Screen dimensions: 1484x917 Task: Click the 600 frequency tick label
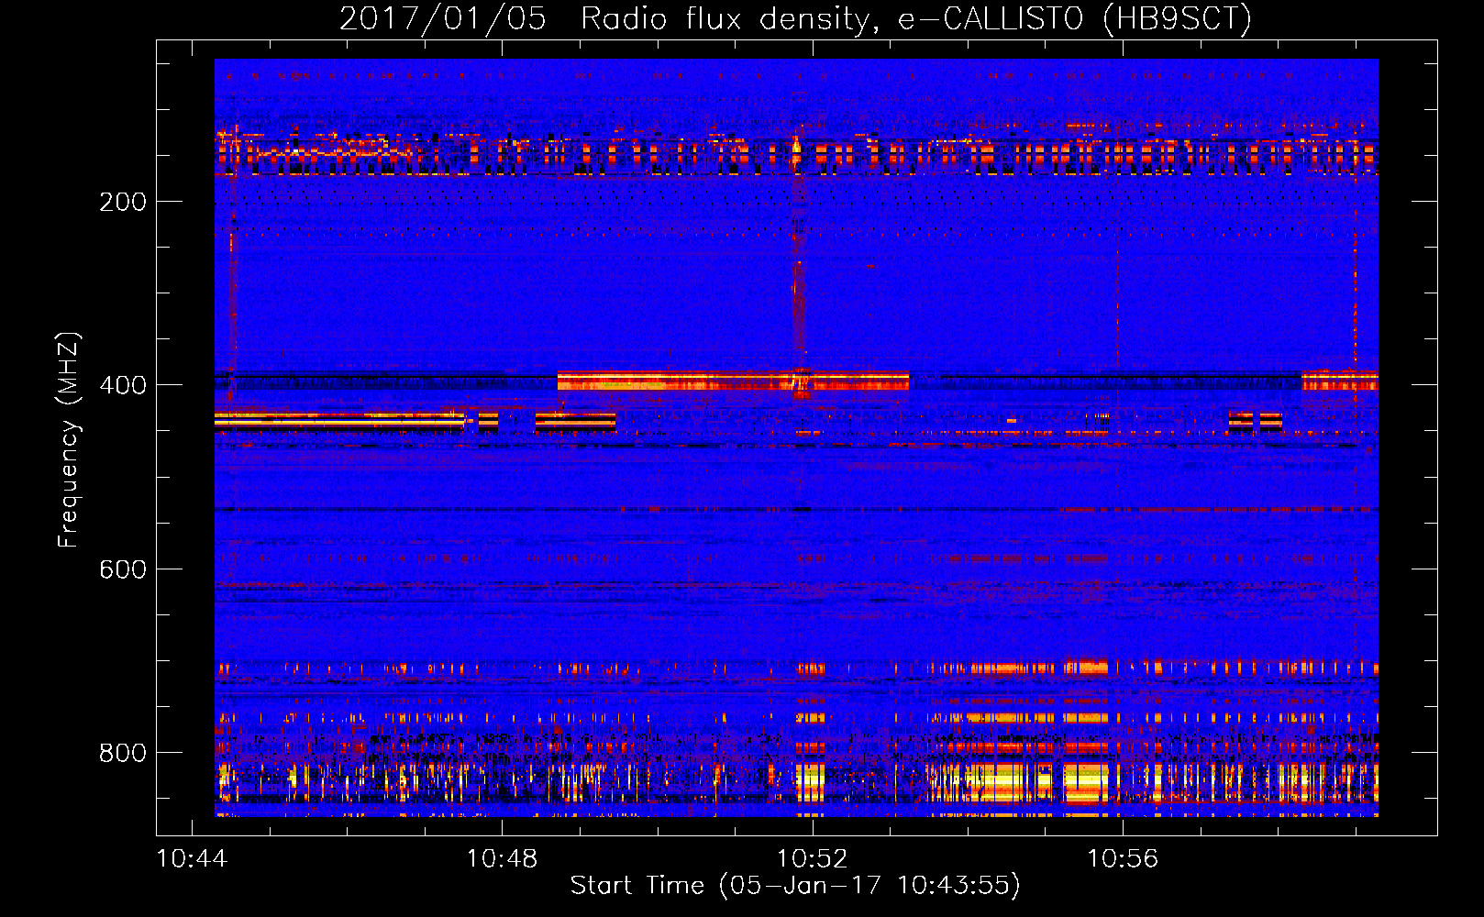(123, 569)
